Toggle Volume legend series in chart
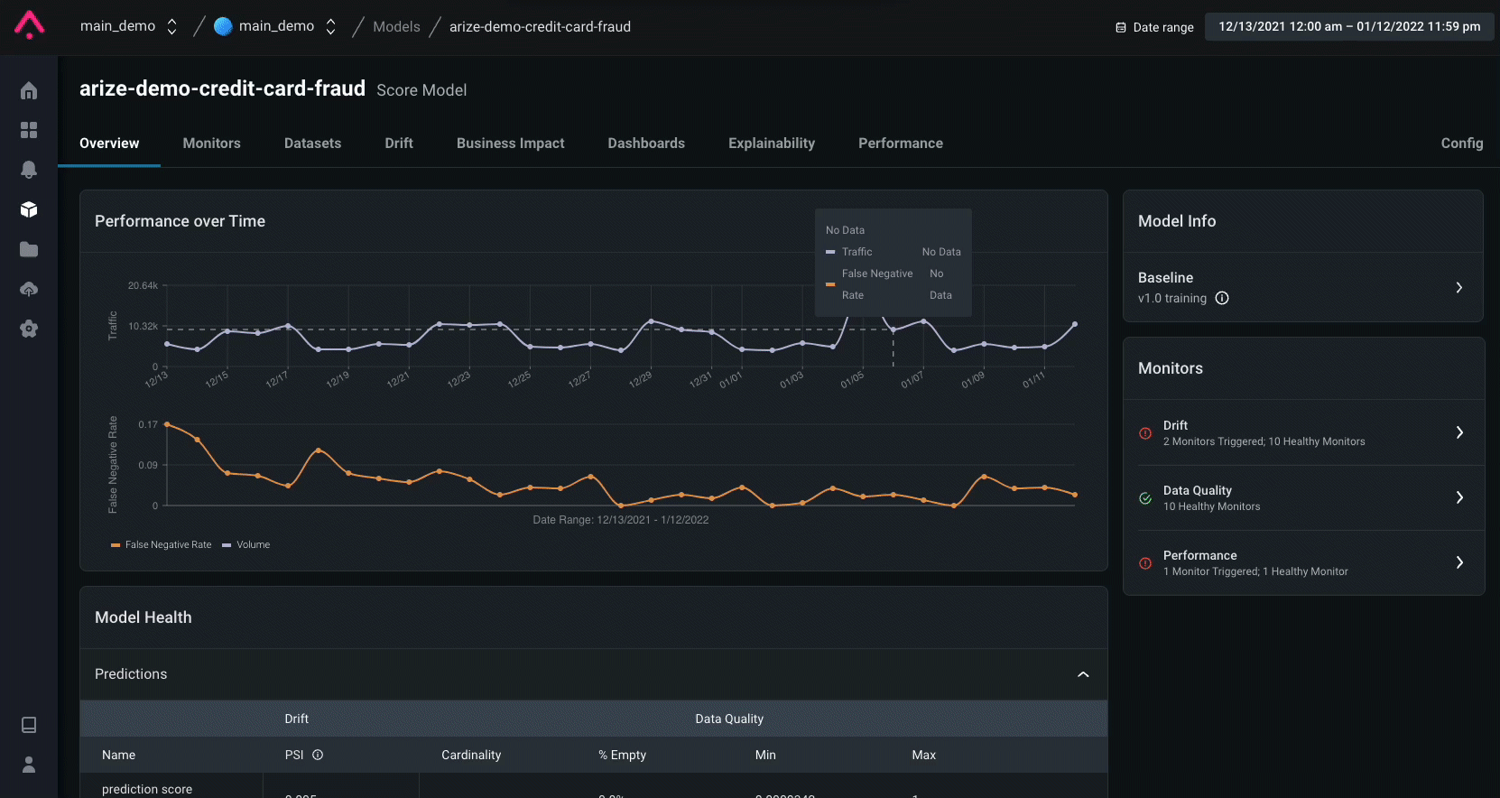The width and height of the screenshot is (1500, 798). coord(246,544)
